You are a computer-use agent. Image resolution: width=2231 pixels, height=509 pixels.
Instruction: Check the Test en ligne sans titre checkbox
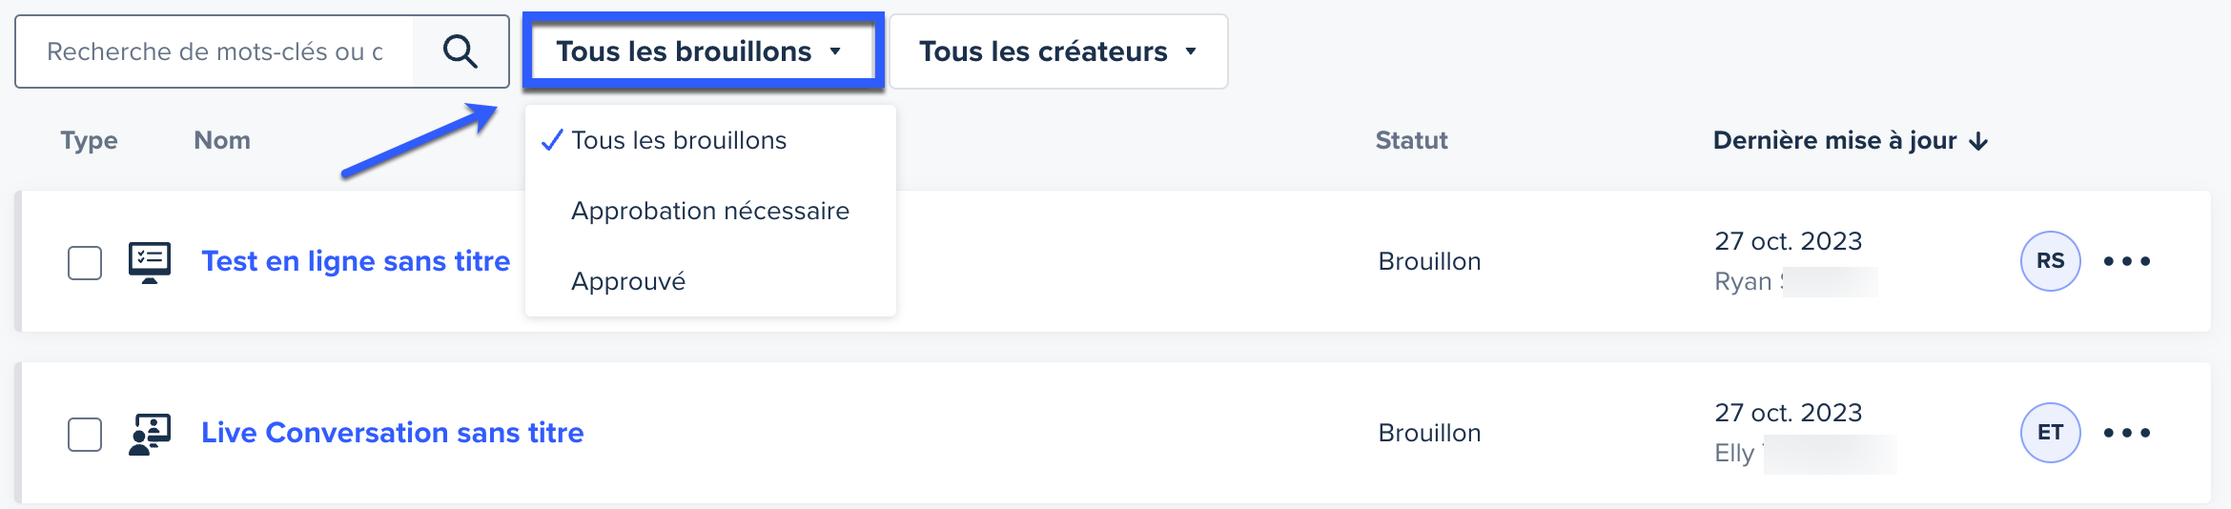[x=85, y=263]
